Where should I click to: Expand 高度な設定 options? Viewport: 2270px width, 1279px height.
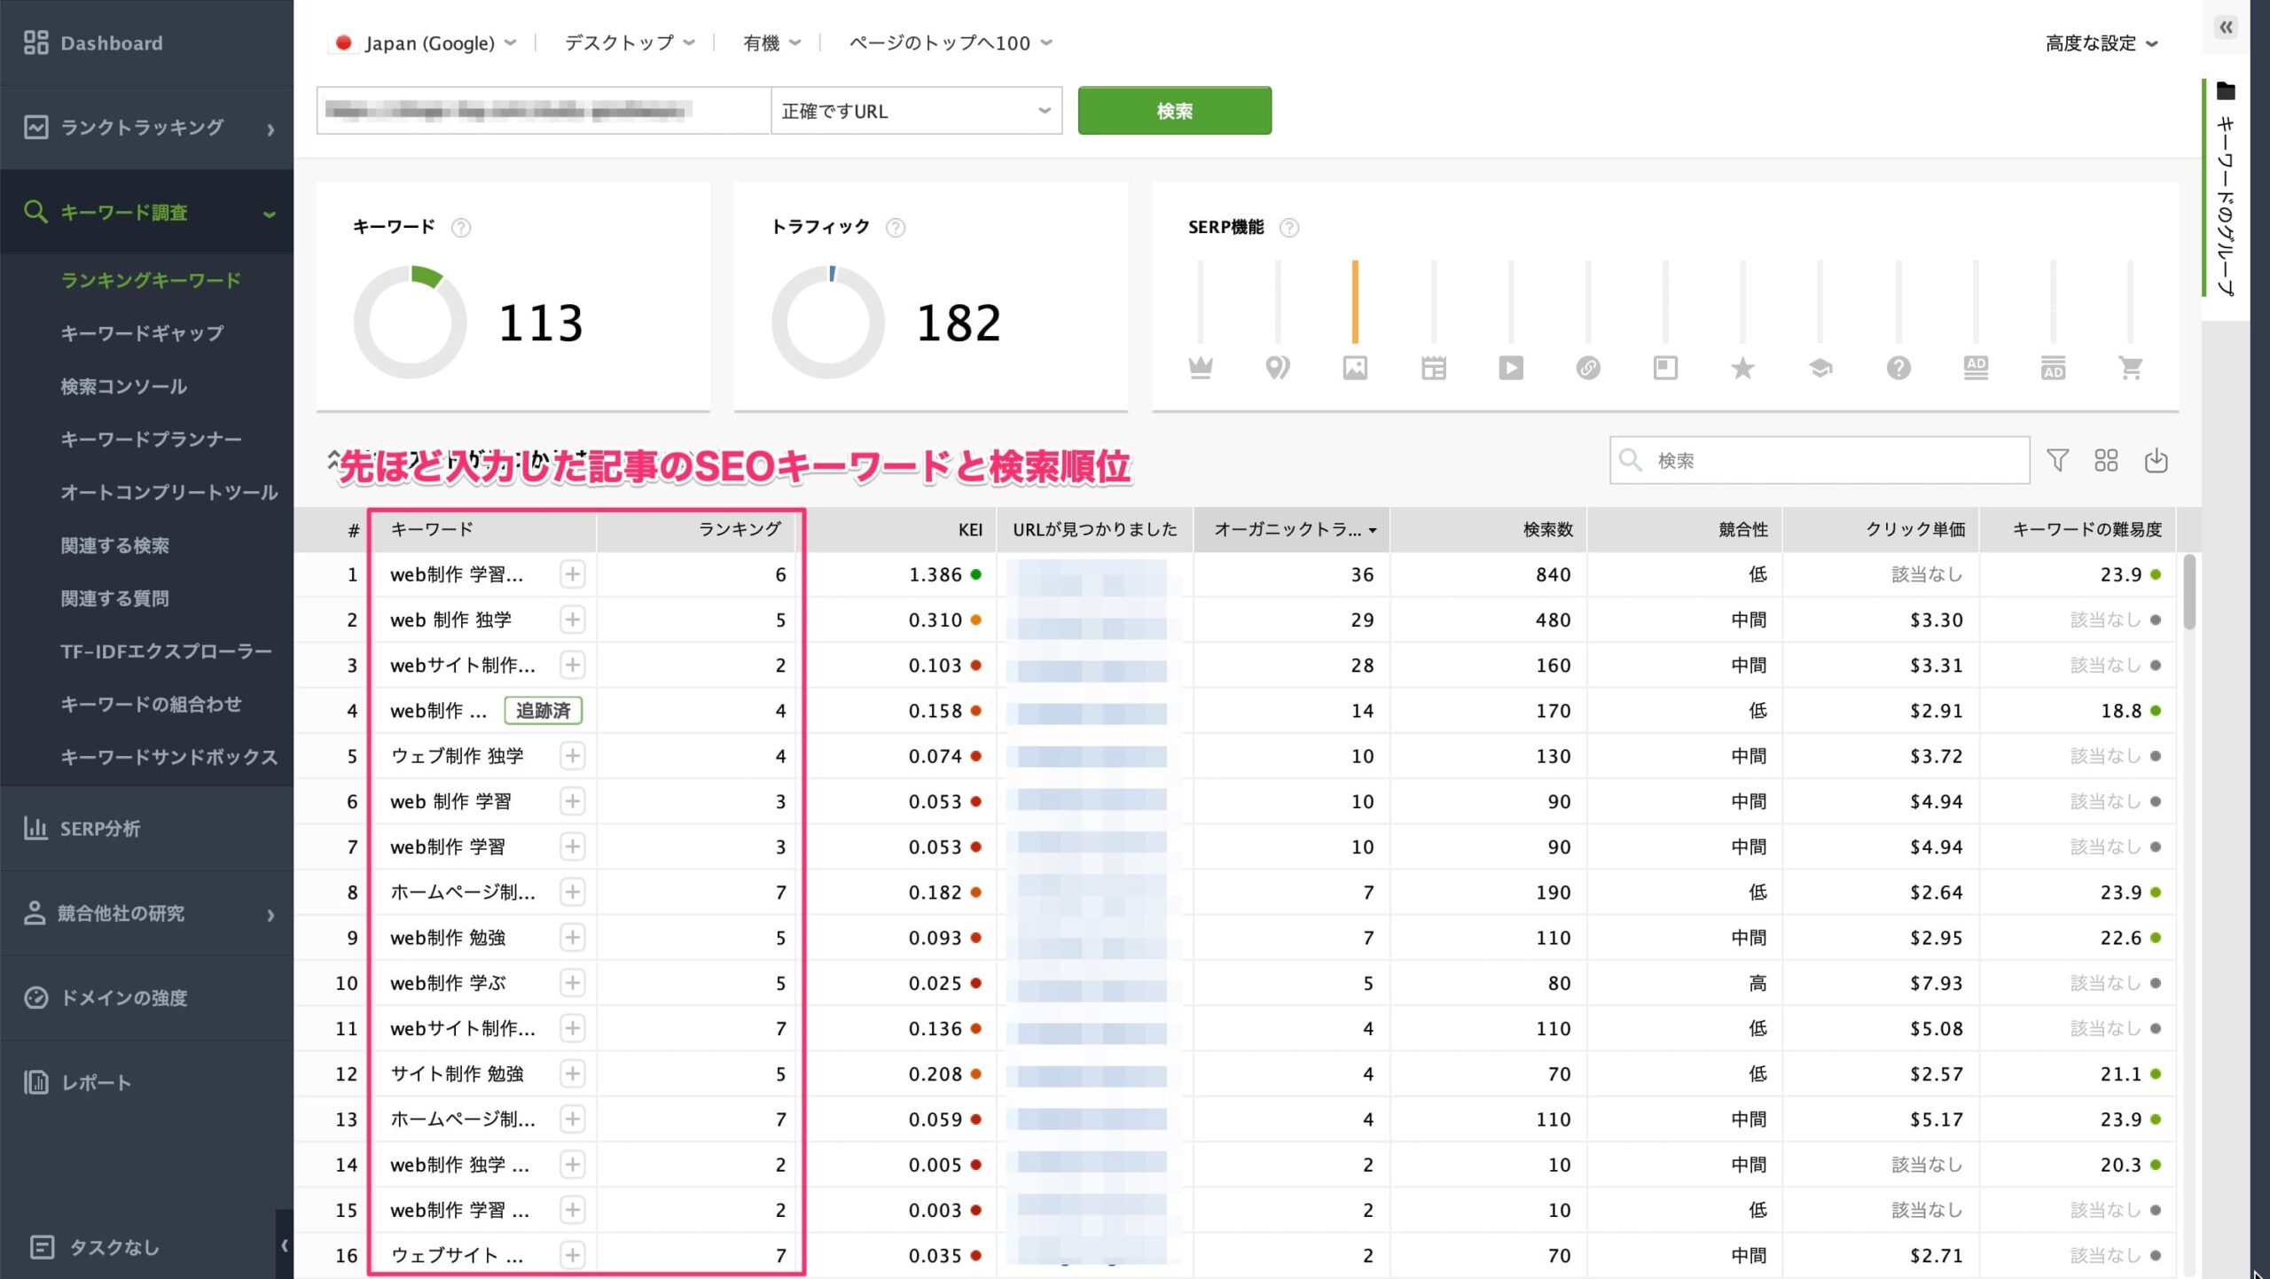2101,43
